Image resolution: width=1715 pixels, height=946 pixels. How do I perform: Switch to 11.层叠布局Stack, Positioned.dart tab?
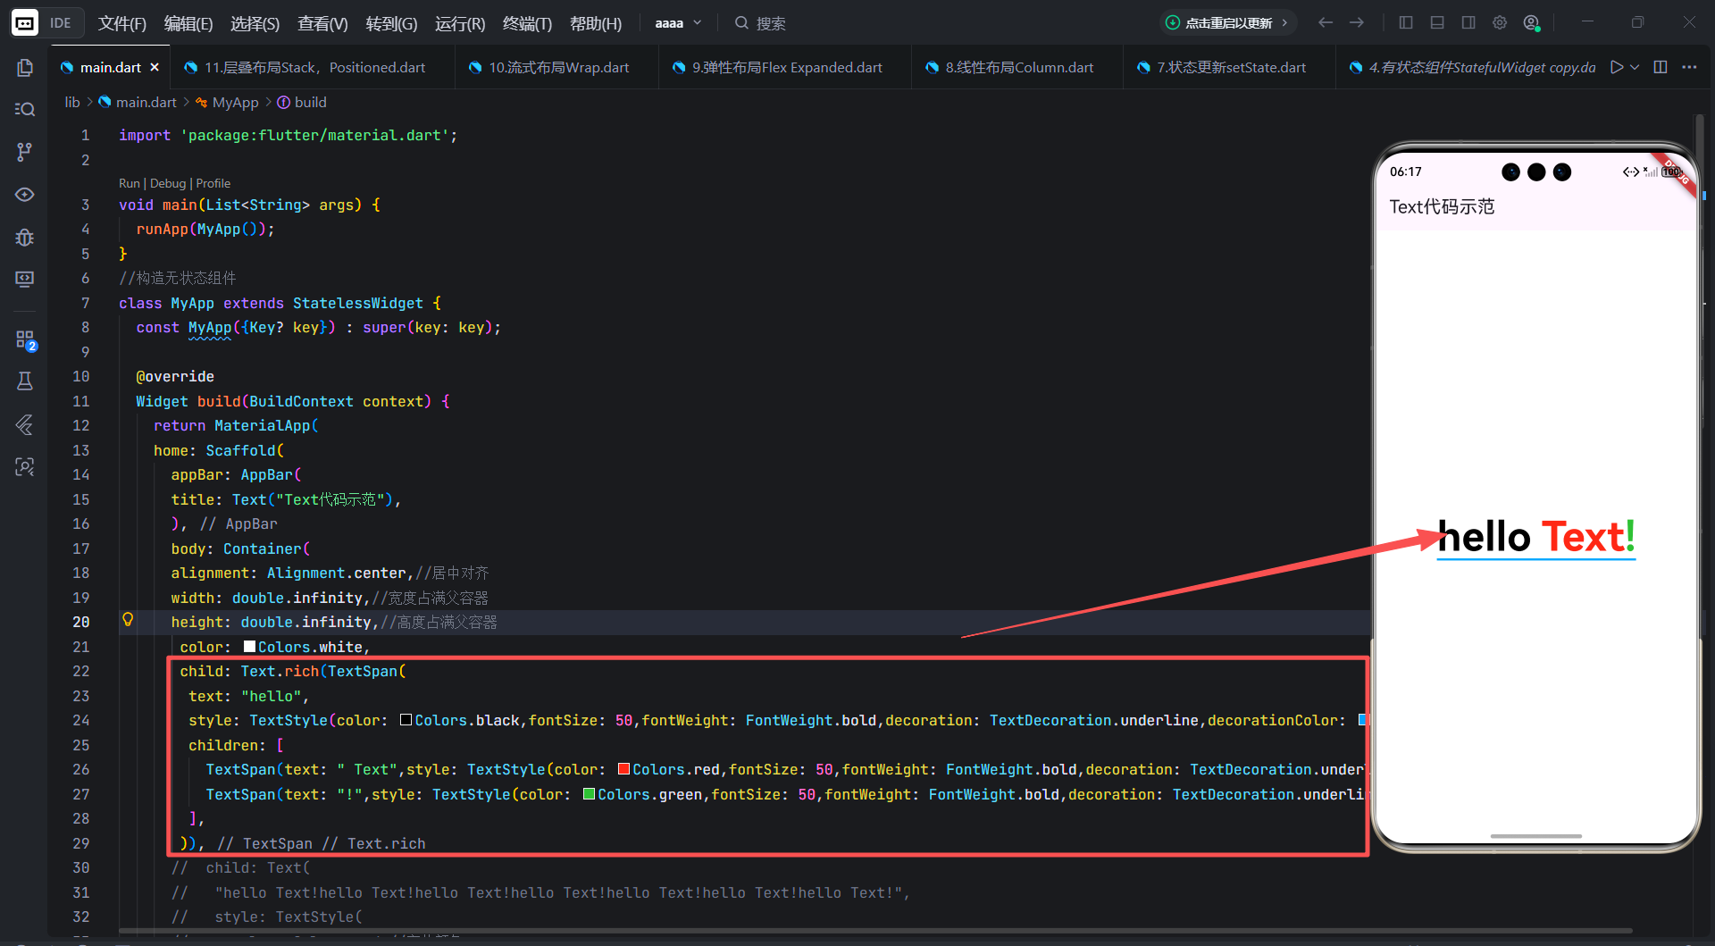point(314,67)
